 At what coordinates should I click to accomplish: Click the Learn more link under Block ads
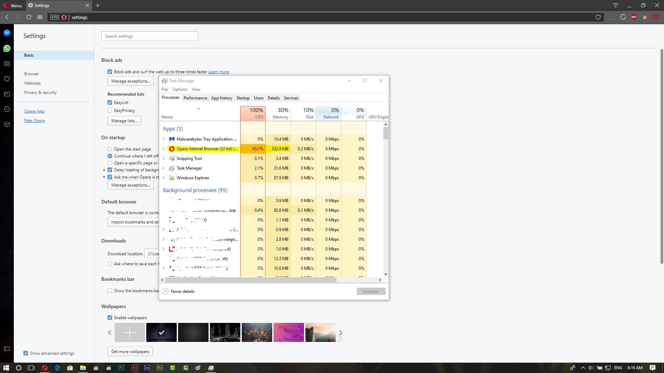[219, 72]
